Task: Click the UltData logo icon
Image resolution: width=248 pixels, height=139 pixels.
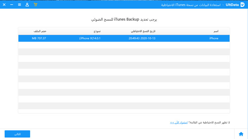Action: [x=242, y=5]
